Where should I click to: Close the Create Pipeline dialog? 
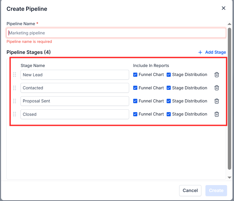pyautogui.click(x=223, y=8)
